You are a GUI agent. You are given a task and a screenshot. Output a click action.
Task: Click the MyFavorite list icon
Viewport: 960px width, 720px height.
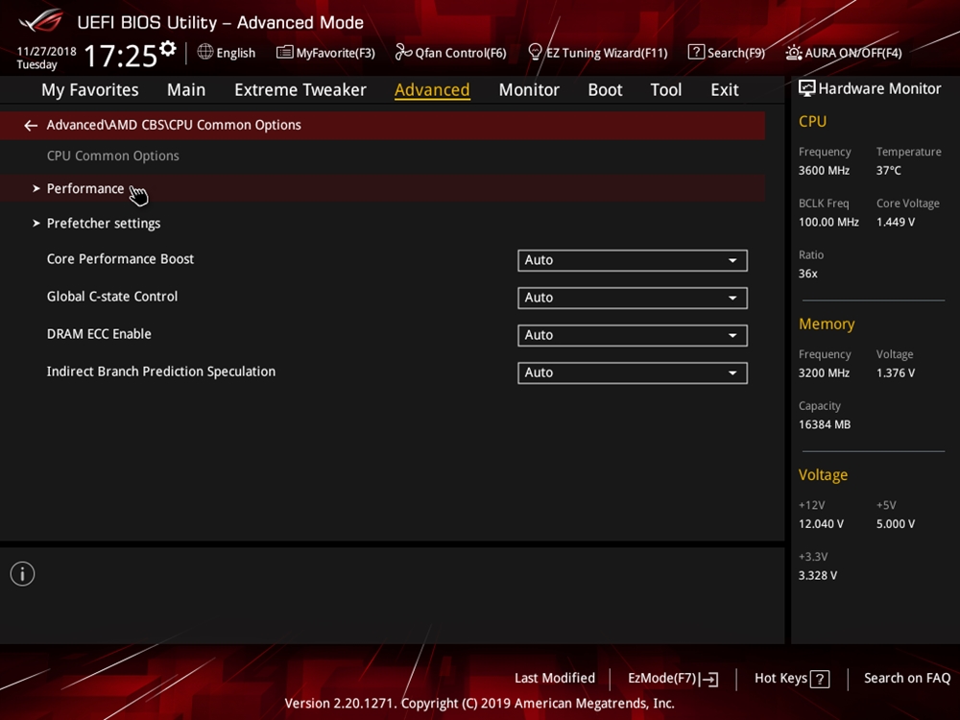284,53
